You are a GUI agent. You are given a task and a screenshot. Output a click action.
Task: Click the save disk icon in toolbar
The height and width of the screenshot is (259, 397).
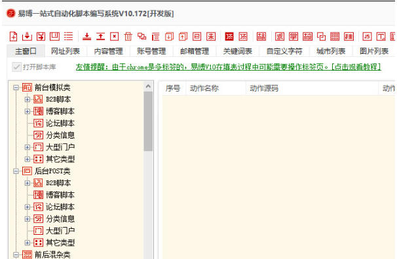54,37
